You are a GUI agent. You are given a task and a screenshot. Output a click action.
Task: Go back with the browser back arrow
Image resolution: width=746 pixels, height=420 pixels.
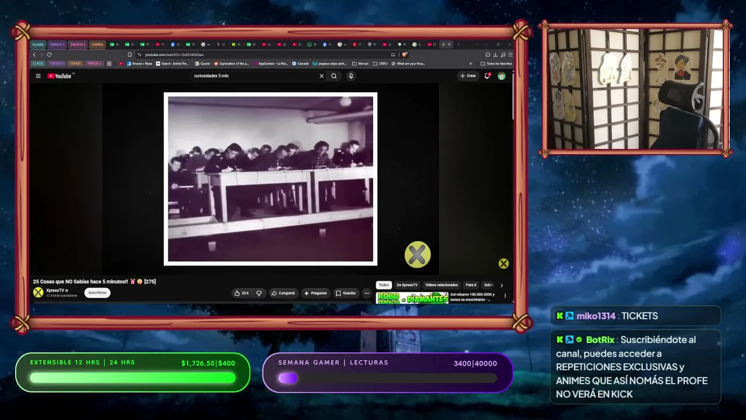click(x=34, y=54)
